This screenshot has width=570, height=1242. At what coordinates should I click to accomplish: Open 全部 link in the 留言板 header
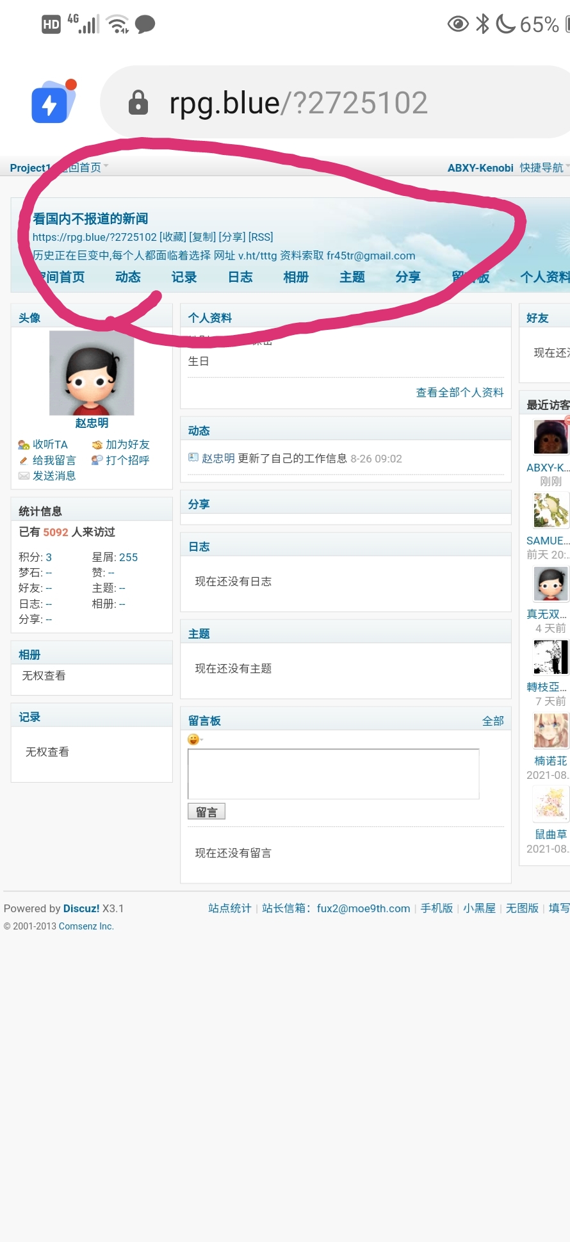(493, 721)
